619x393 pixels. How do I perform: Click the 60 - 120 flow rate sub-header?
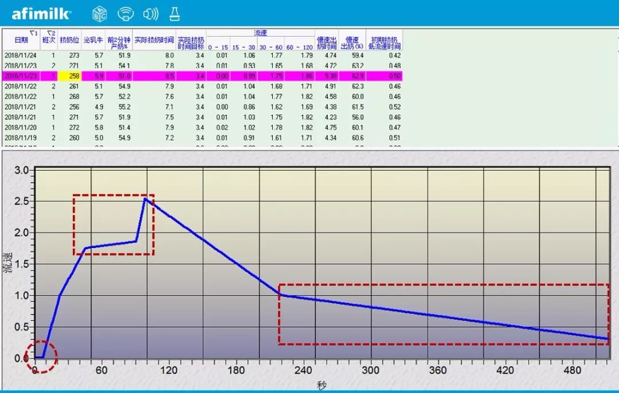(300, 46)
